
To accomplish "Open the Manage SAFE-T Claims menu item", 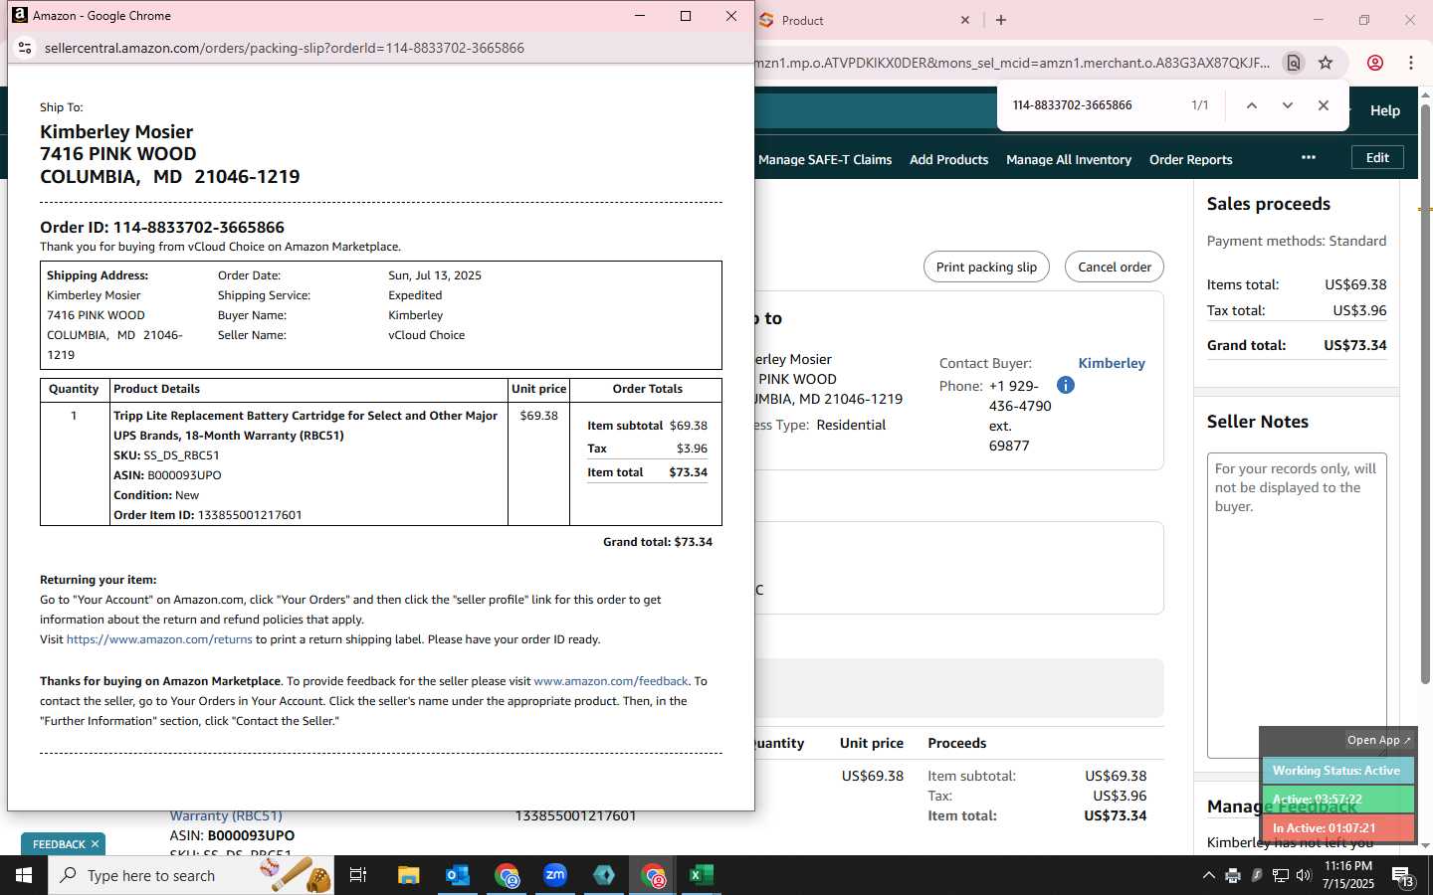I will coord(825,159).
